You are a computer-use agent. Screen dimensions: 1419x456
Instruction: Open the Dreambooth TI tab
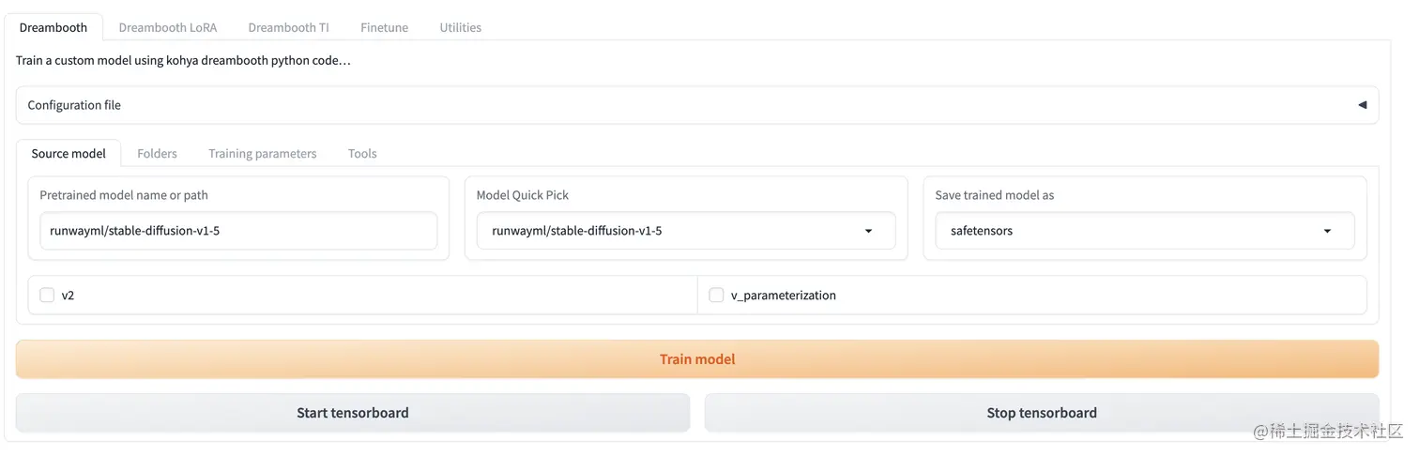(x=288, y=27)
